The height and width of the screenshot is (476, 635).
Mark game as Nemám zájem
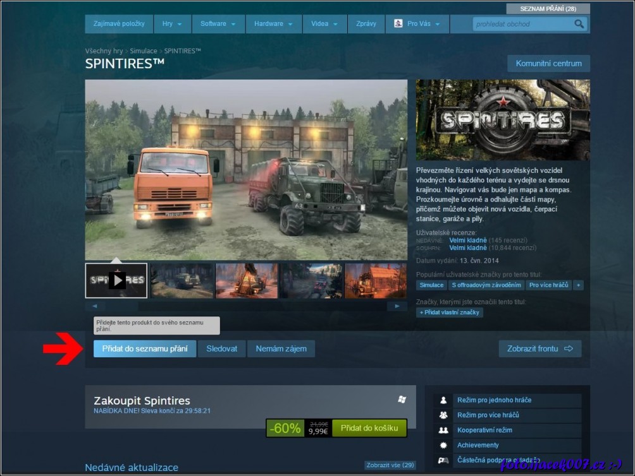point(281,348)
